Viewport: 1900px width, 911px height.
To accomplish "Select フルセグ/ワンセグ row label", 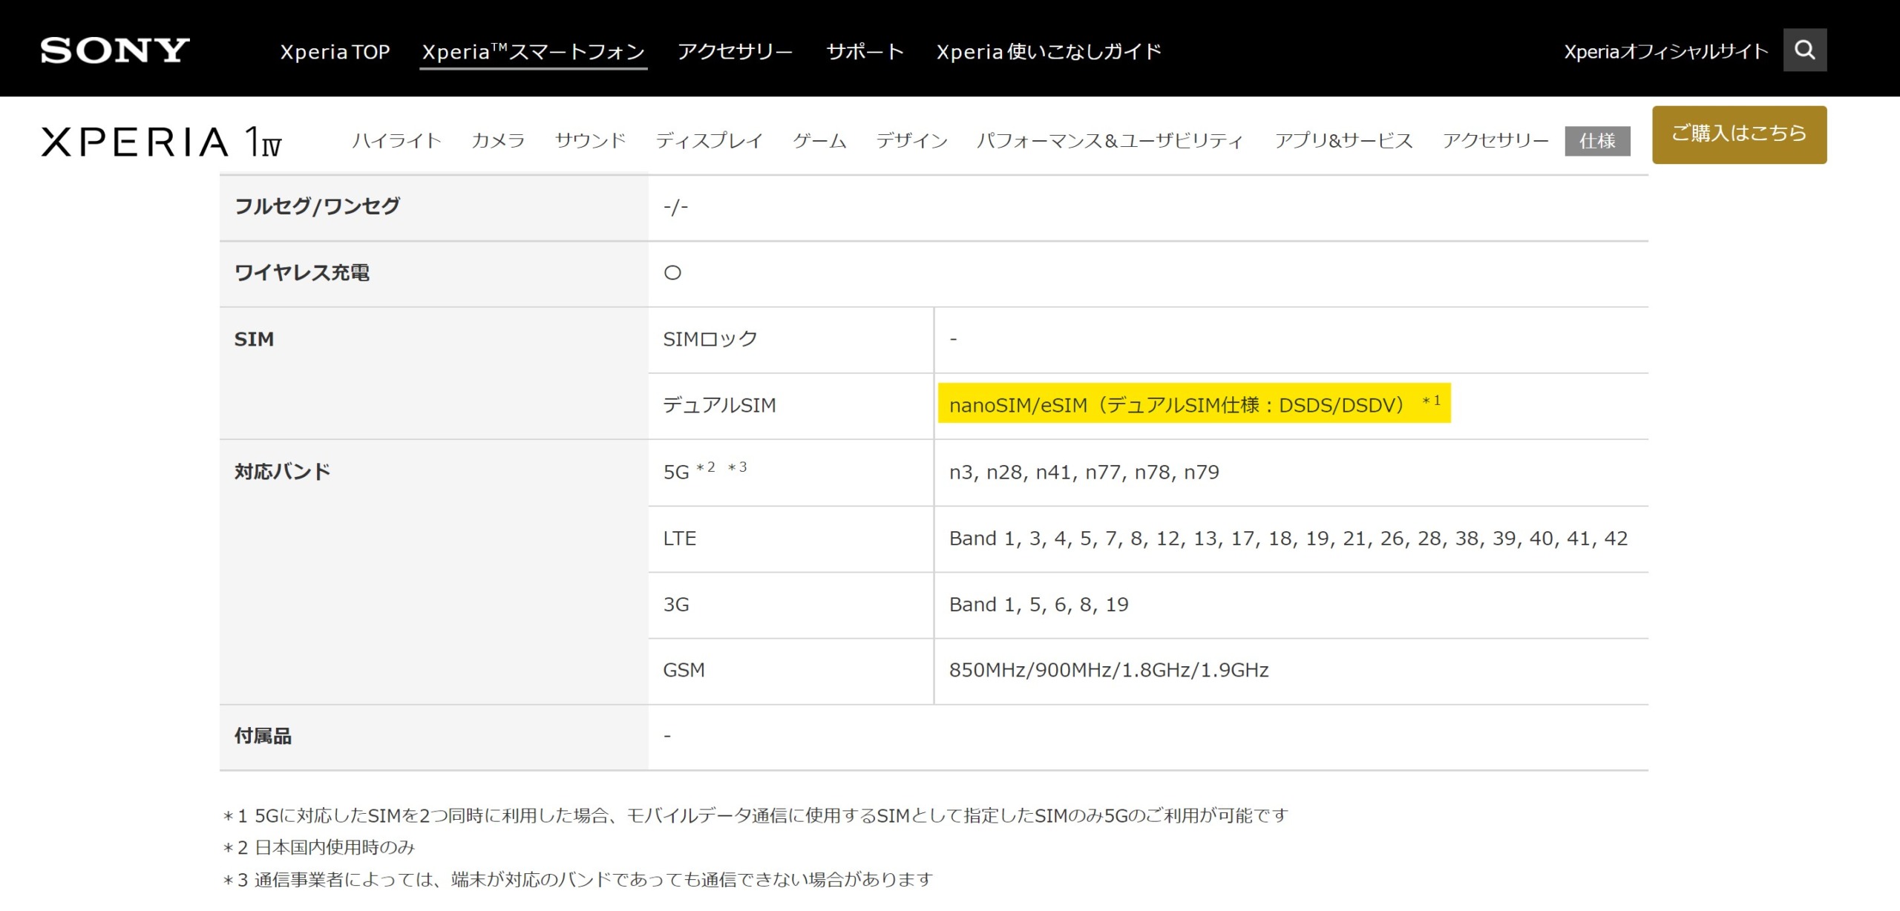I will (x=317, y=206).
